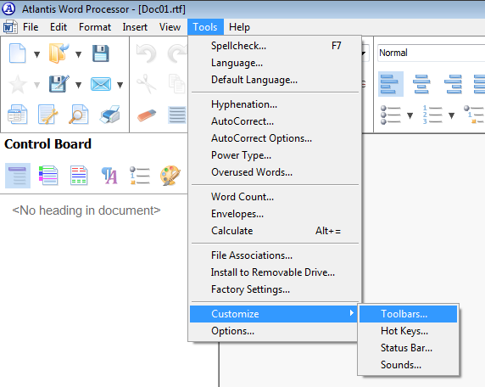Choose Toolbars... in Customize submenu
The image size is (485, 387).
(409, 314)
